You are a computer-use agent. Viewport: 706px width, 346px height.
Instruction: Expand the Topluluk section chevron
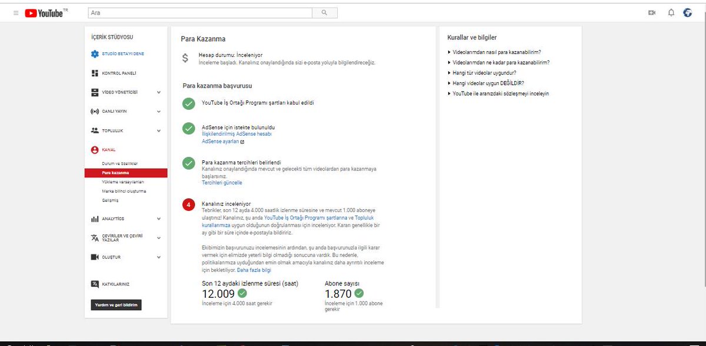pos(159,130)
